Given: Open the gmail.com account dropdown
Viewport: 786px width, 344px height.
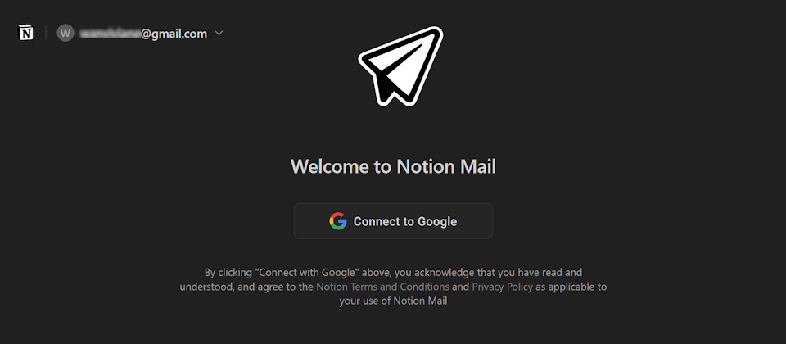Looking at the screenshot, I should pos(140,33).
